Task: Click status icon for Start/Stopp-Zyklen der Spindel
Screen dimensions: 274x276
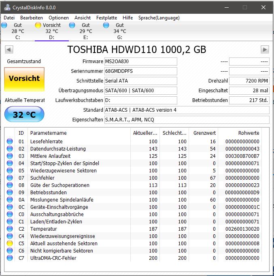Action: [10, 163]
